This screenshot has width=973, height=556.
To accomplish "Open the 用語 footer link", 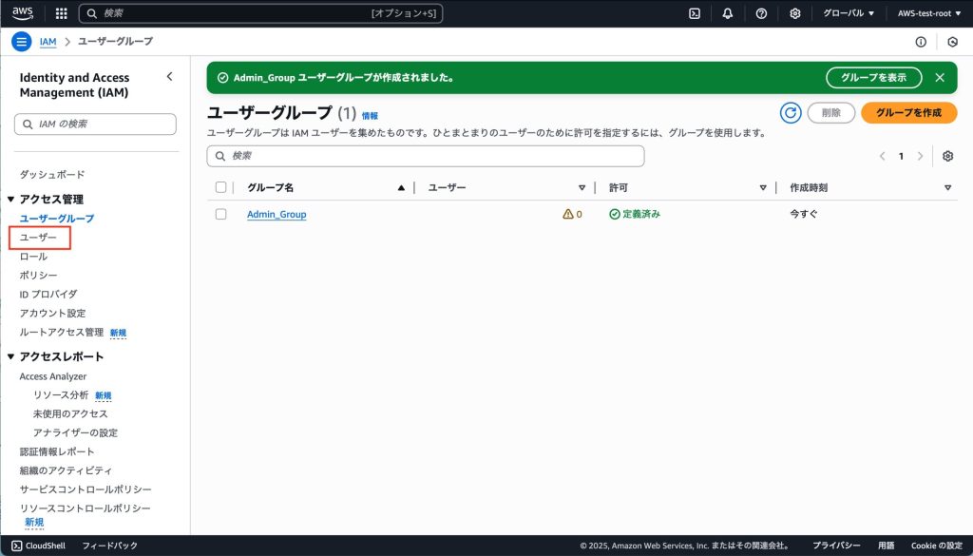I will [x=887, y=546].
